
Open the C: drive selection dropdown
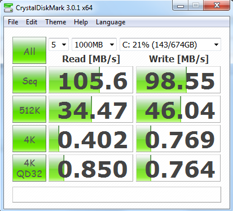click(170, 45)
